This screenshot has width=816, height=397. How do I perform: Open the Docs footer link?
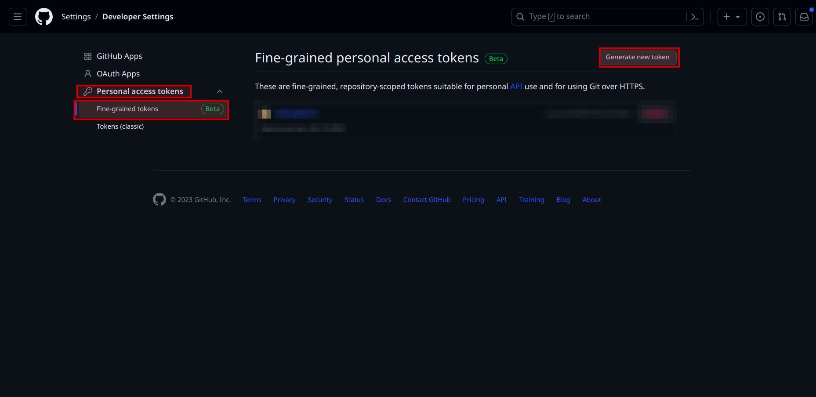point(383,200)
